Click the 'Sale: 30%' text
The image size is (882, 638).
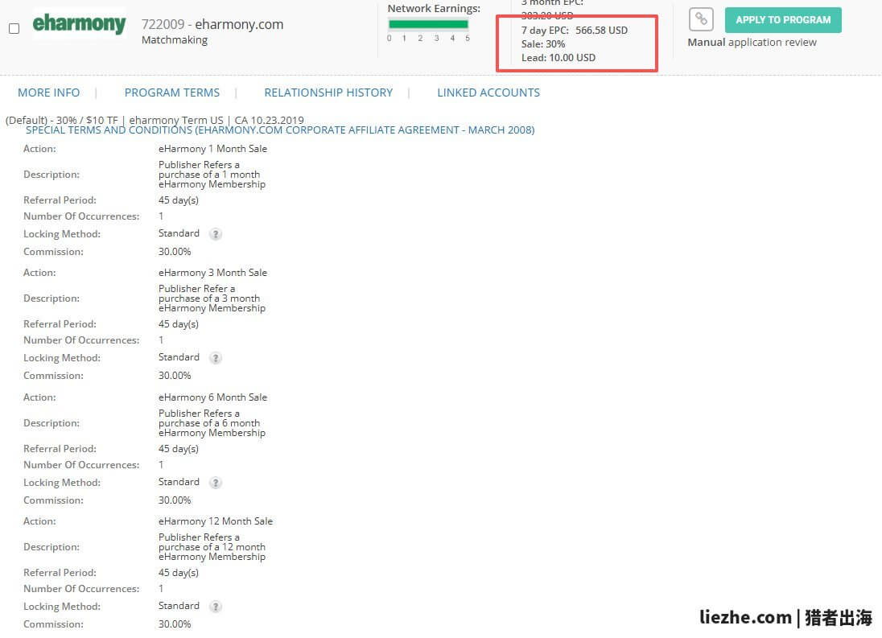[543, 43]
